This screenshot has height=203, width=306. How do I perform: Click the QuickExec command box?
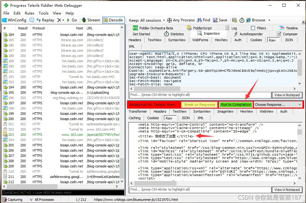point(63,192)
